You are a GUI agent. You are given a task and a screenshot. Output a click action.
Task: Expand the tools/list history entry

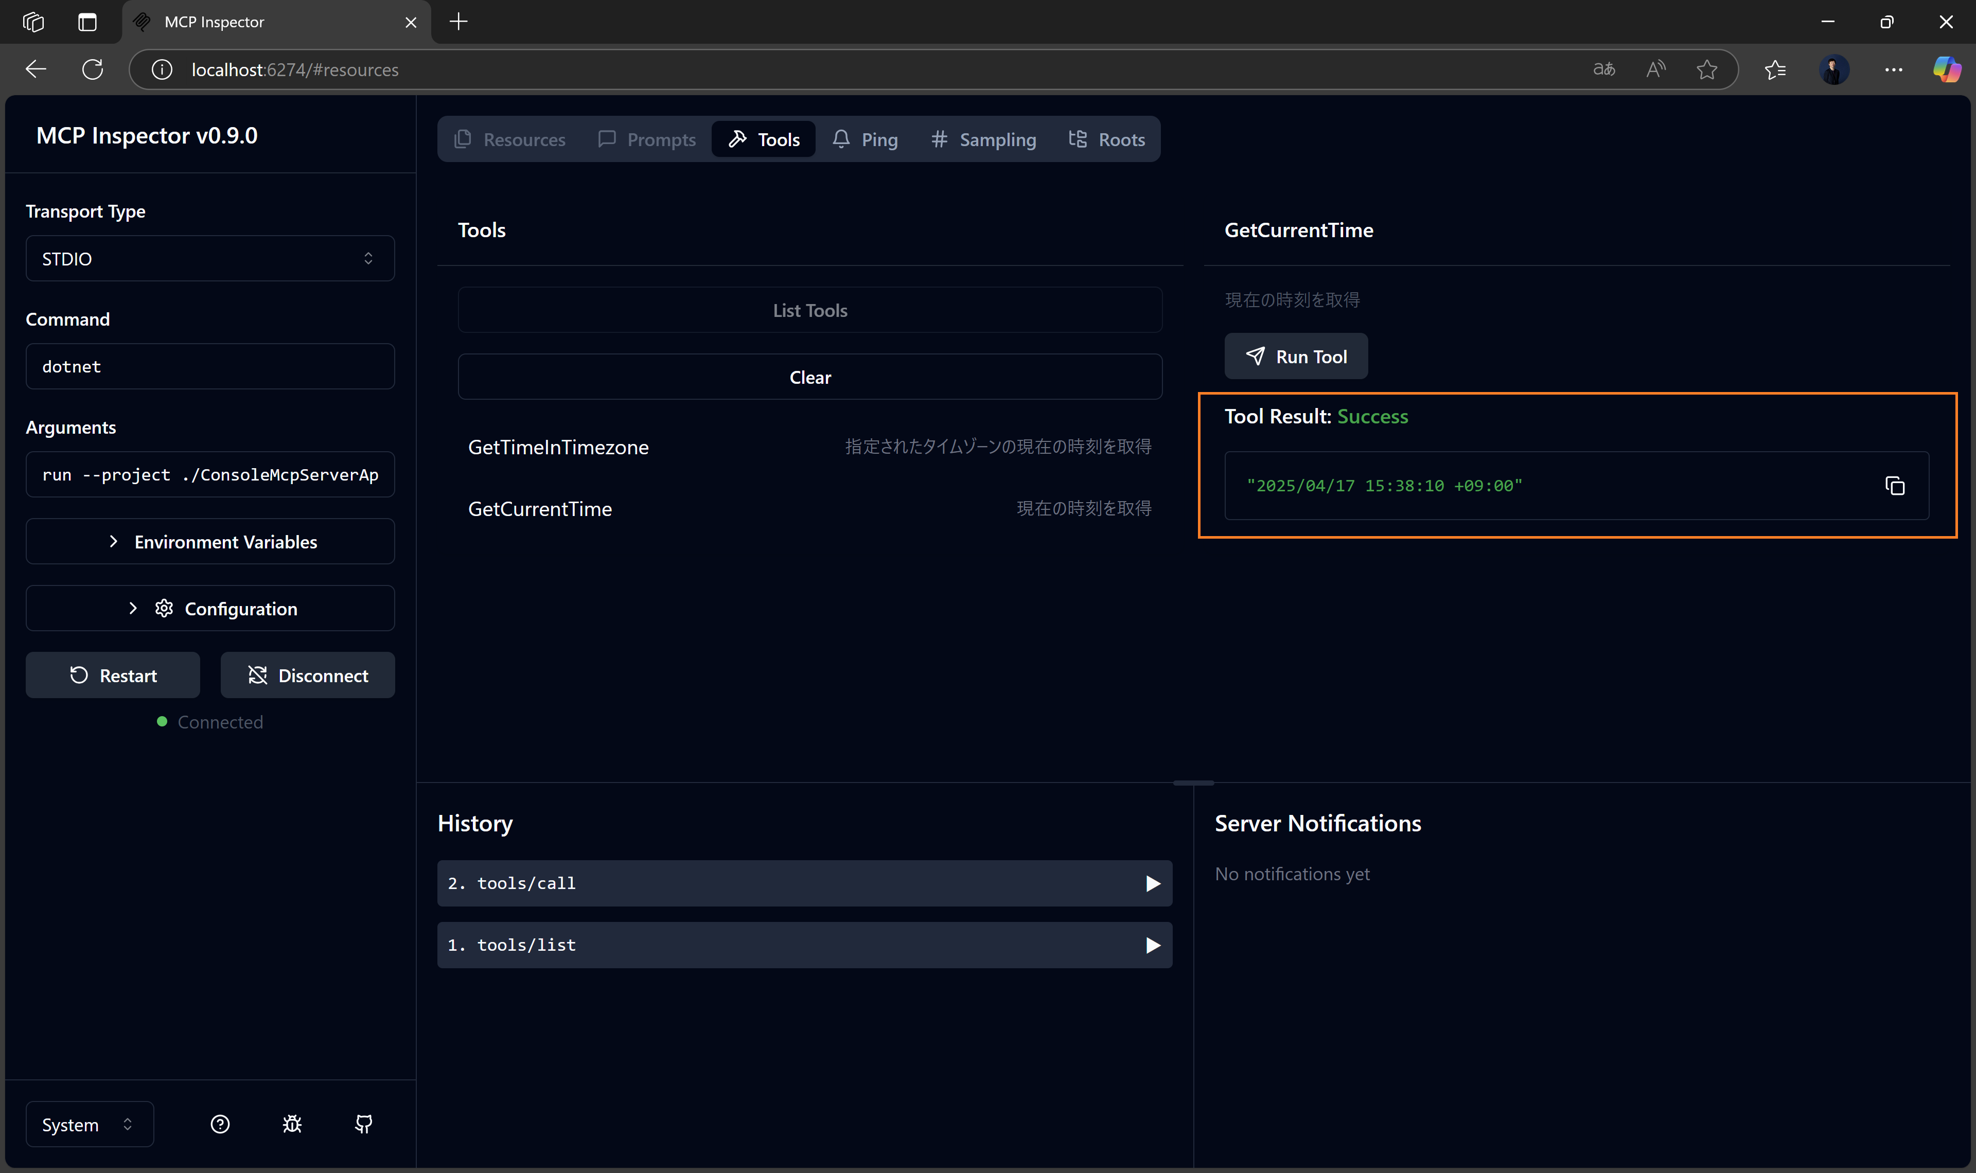pyautogui.click(x=805, y=945)
